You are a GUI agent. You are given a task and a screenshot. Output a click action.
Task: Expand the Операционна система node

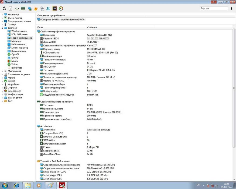[2, 21]
